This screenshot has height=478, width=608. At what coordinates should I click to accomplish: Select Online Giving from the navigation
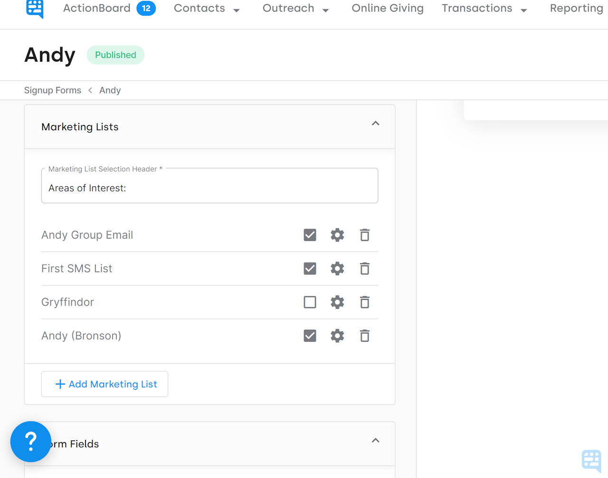pyautogui.click(x=387, y=8)
